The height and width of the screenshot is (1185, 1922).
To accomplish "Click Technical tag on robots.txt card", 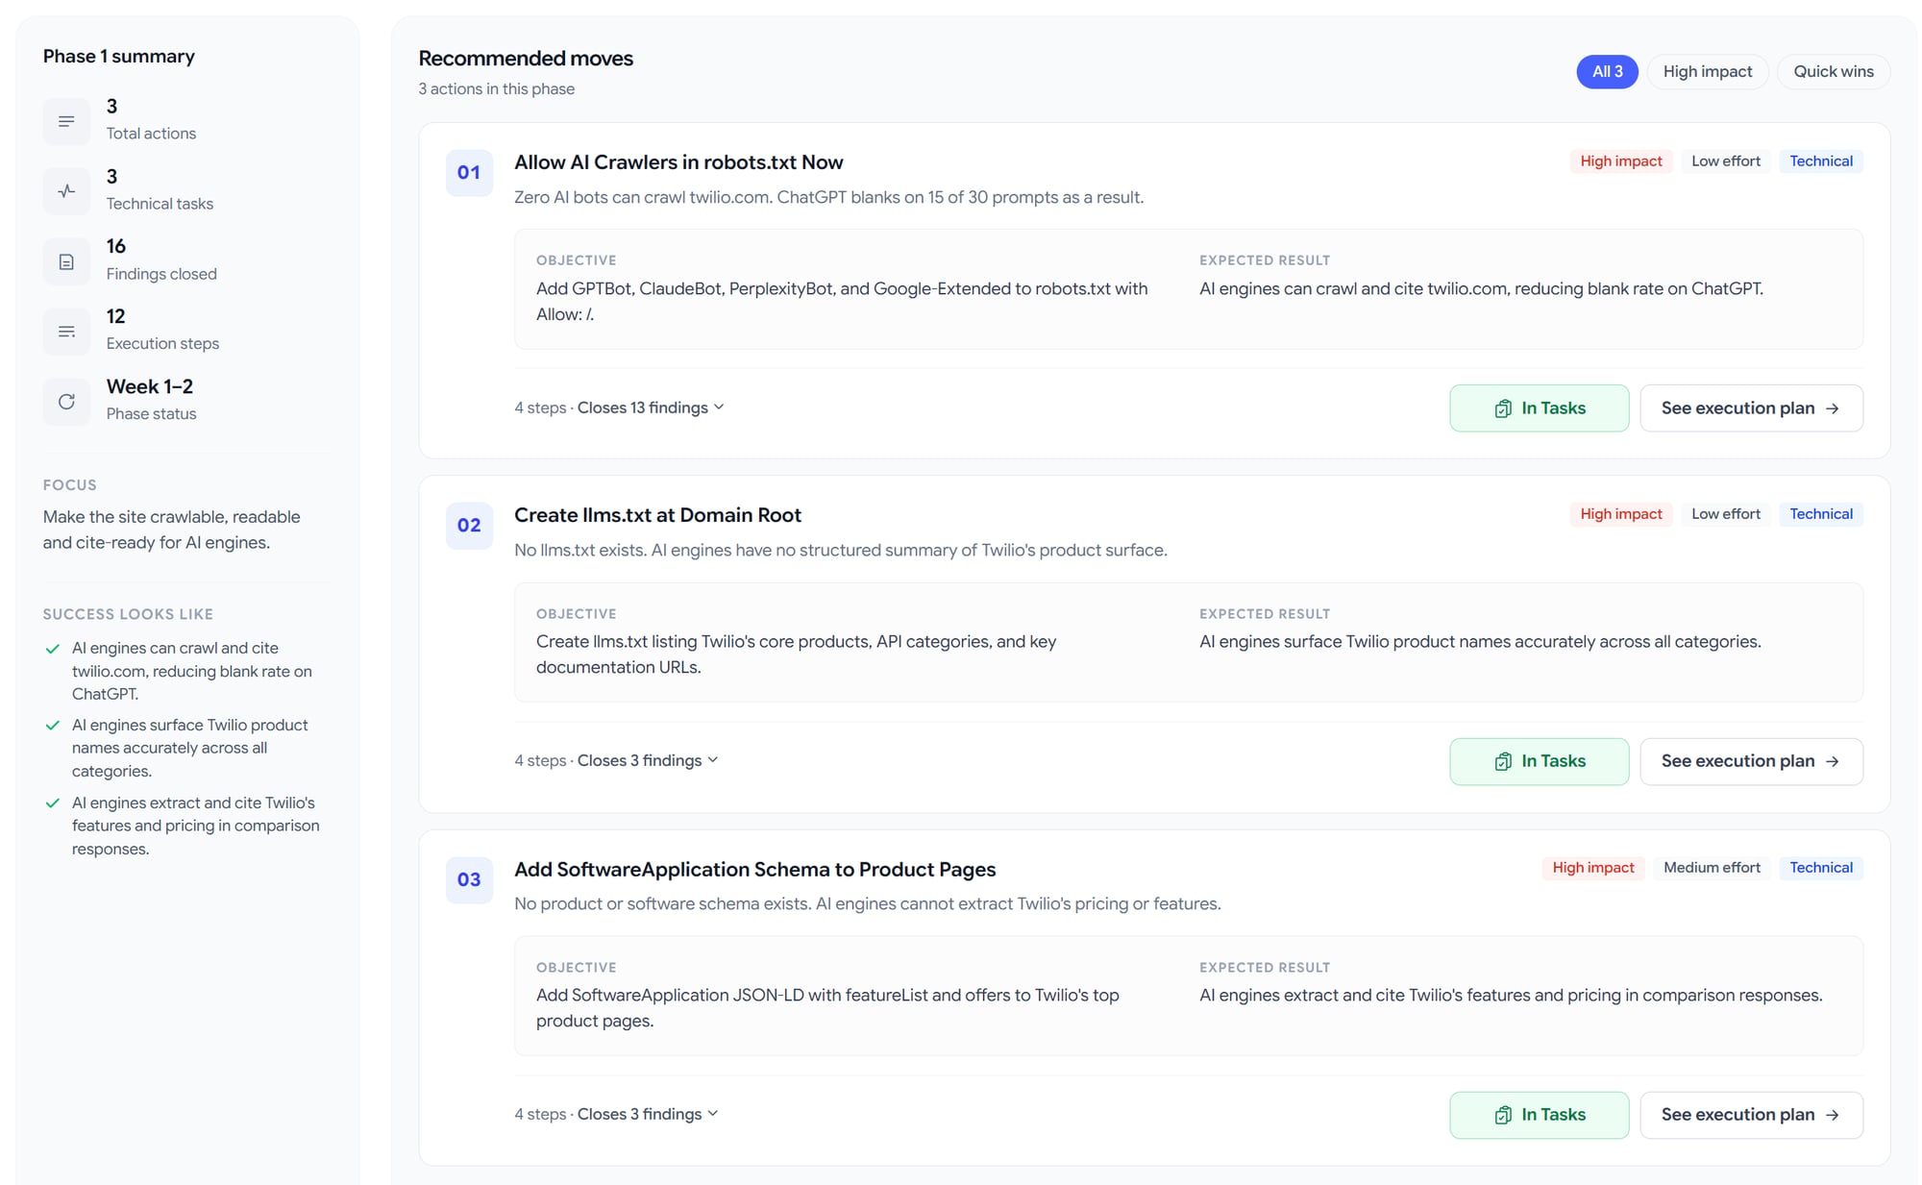I will pos(1821,161).
